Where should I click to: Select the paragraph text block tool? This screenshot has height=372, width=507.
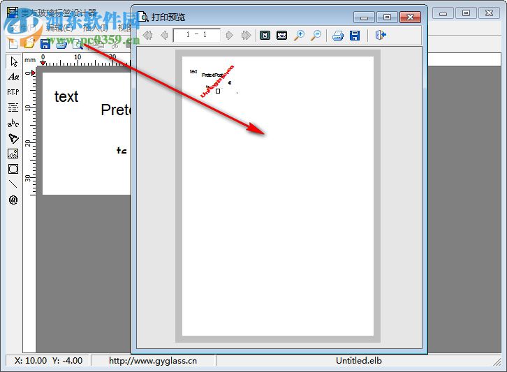[13, 107]
